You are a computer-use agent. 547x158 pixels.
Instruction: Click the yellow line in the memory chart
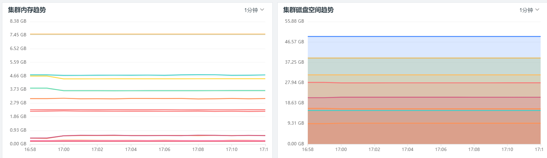(x=147, y=79)
